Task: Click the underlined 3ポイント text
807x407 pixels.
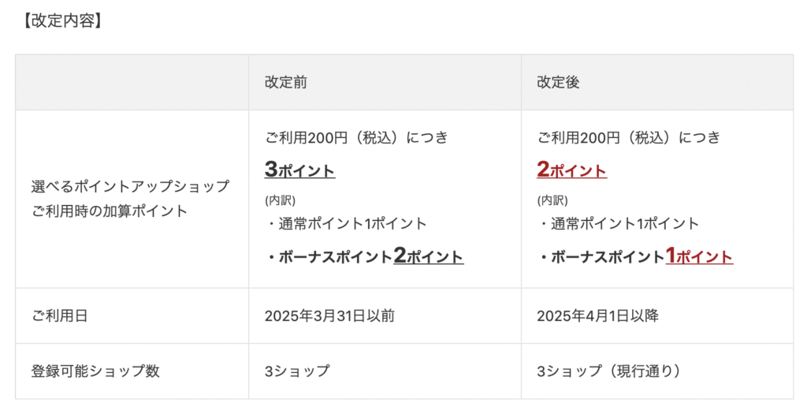Action: 299,170
